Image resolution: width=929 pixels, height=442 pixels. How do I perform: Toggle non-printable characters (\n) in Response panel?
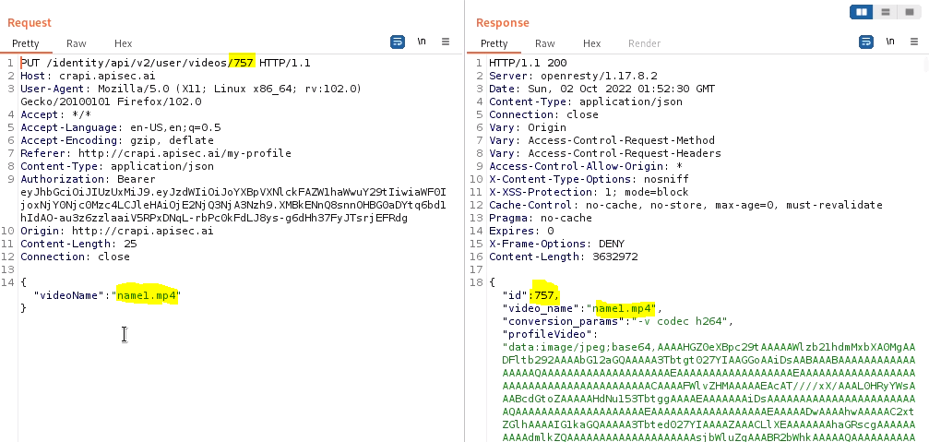(890, 42)
